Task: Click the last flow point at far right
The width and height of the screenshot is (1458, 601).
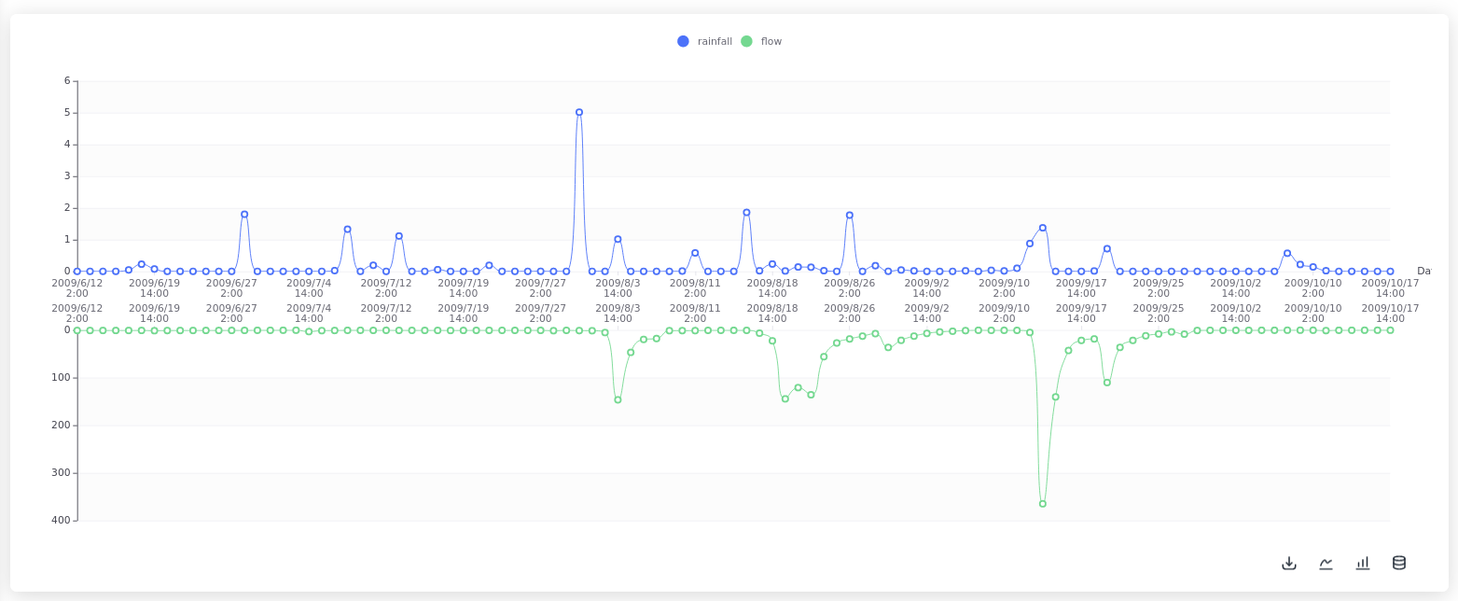Action: [x=1390, y=330]
